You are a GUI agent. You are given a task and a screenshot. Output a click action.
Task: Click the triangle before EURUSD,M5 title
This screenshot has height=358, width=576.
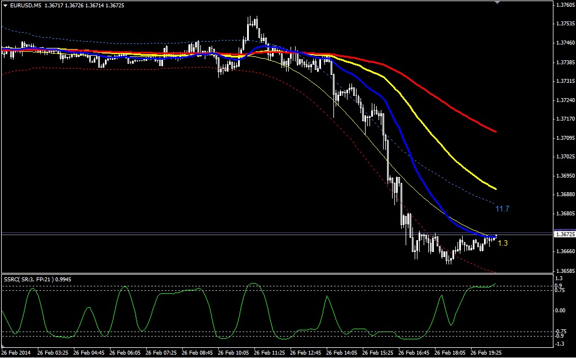click(5, 6)
